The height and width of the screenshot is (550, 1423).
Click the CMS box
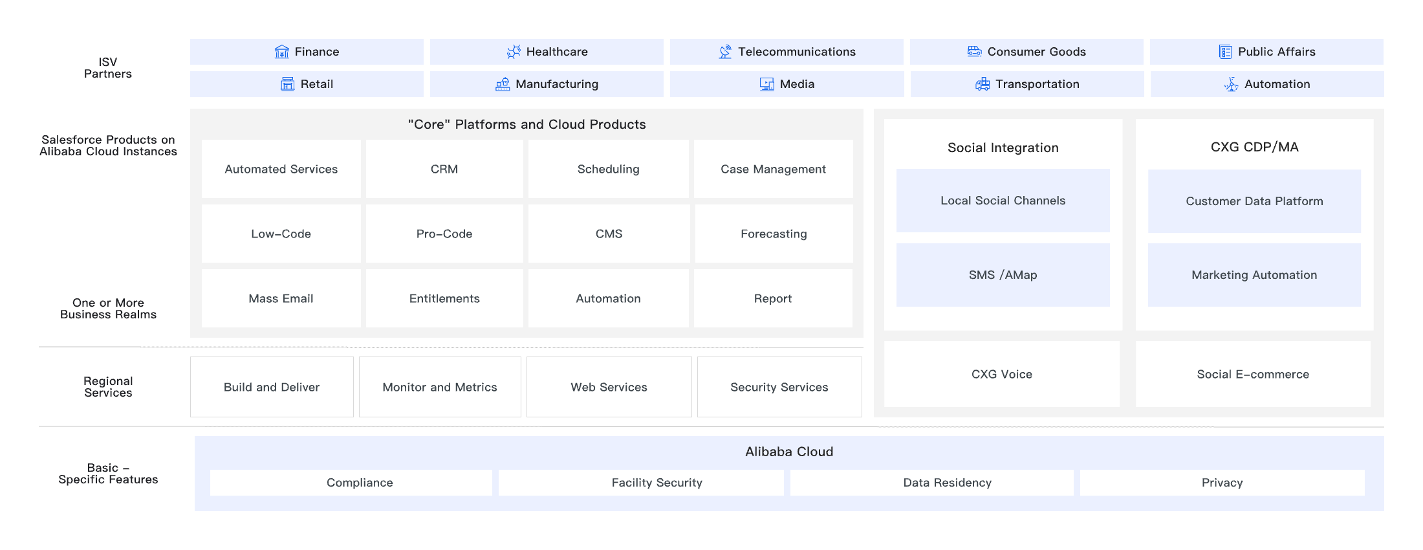pyautogui.click(x=609, y=234)
